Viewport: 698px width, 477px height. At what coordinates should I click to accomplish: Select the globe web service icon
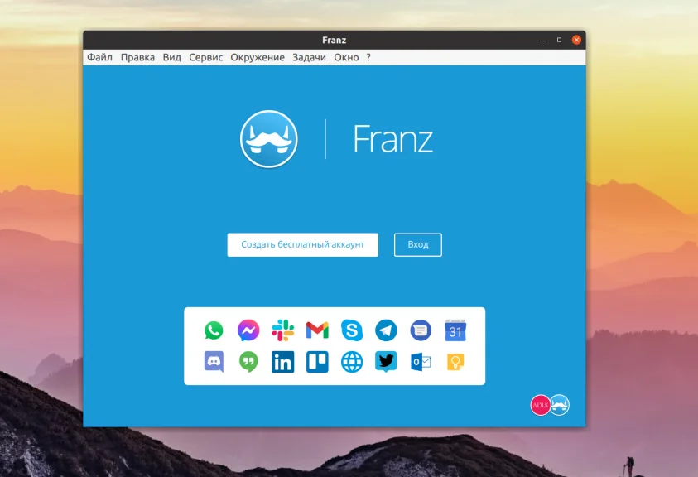click(x=352, y=362)
